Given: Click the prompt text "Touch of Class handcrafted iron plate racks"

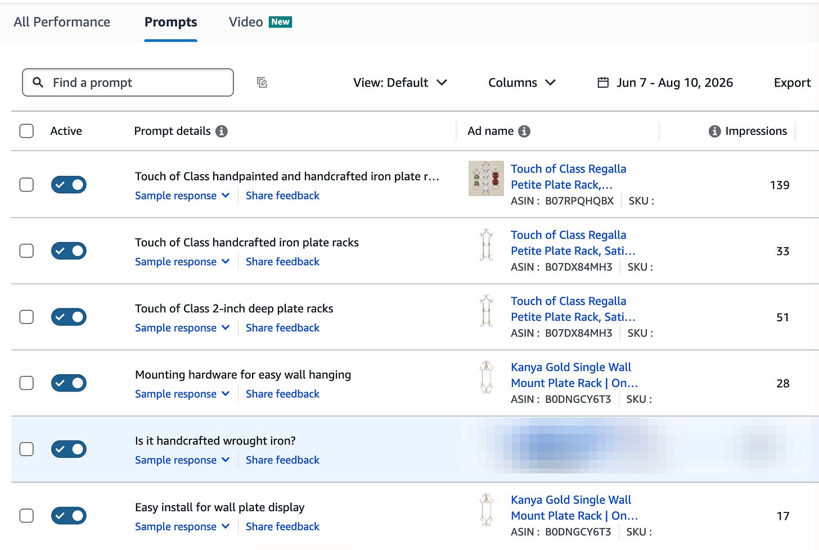Looking at the screenshot, I should point(247,242).
